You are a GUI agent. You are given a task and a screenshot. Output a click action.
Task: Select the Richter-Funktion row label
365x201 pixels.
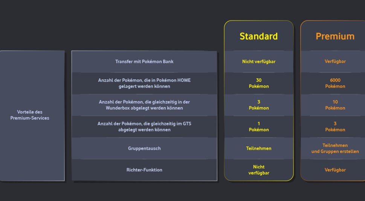(144, 170)
